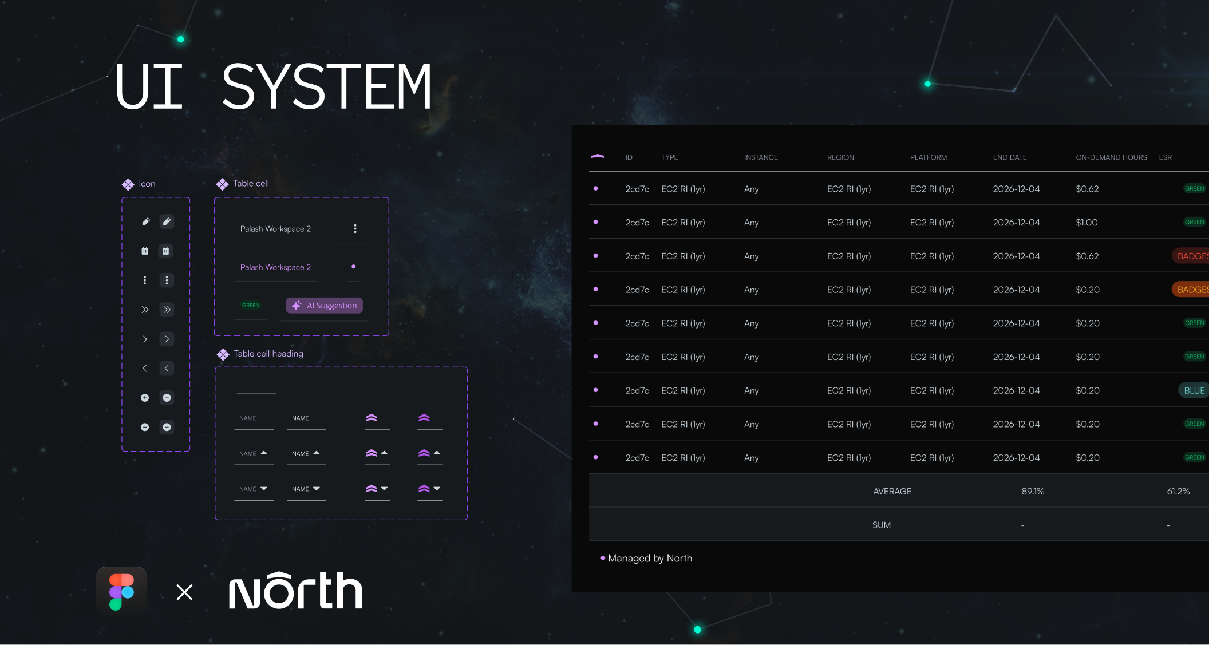Click the AVERAGE summary row label
Screen dimensions: 1209x645
click(x=892, y=491)
